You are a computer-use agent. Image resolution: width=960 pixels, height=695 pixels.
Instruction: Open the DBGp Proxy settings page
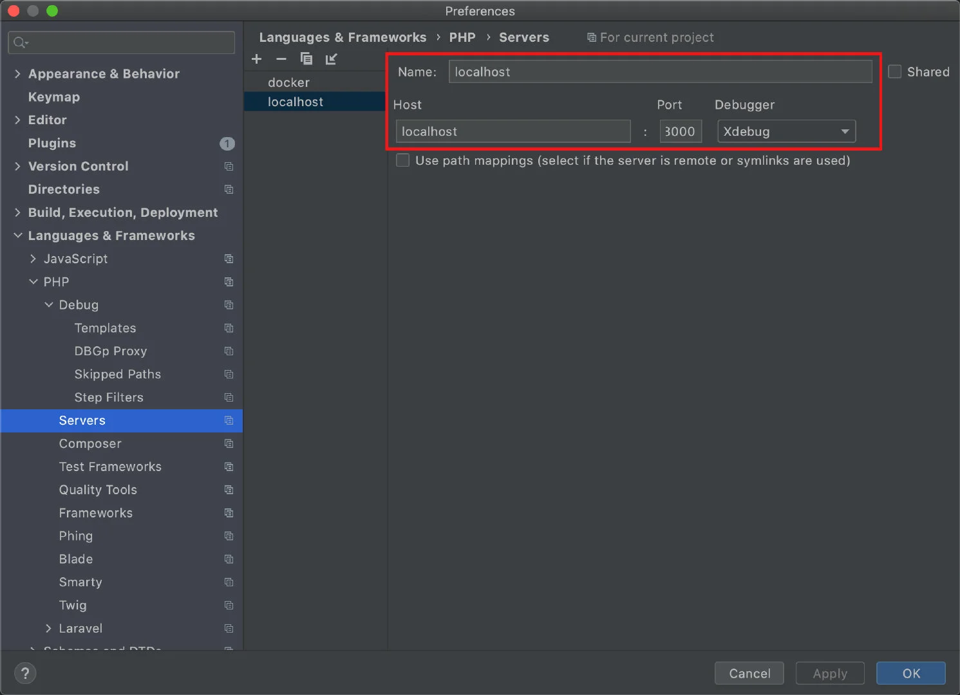pos(111,351)
